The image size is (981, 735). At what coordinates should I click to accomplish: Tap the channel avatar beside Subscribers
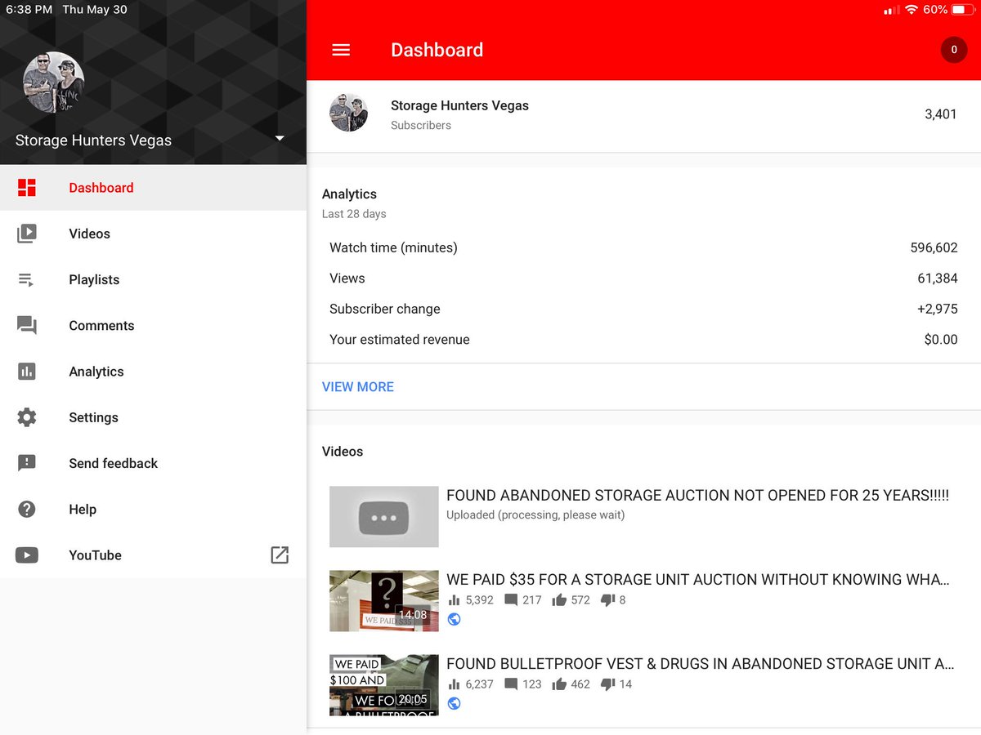(348, 113)
